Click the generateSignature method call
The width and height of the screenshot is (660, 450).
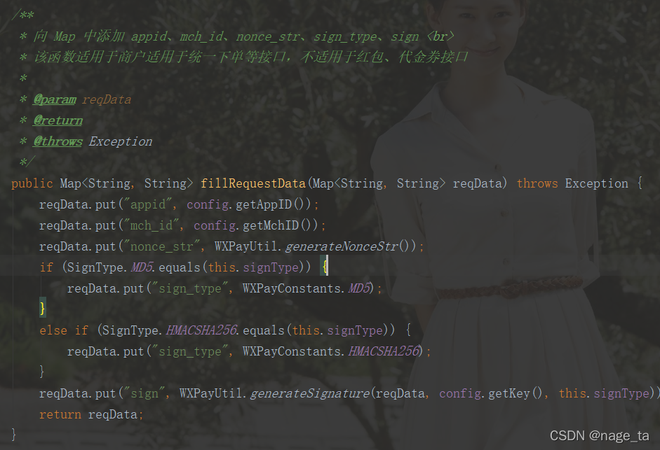(310, 393)
